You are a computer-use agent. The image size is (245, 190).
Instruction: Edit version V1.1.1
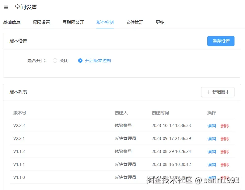tap(212, 165)
